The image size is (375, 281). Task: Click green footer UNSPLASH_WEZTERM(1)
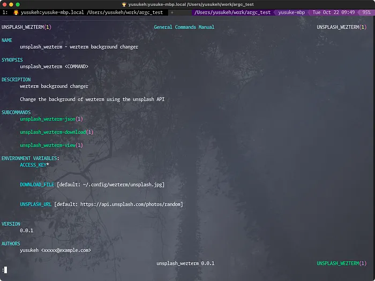tap(342, 263)
